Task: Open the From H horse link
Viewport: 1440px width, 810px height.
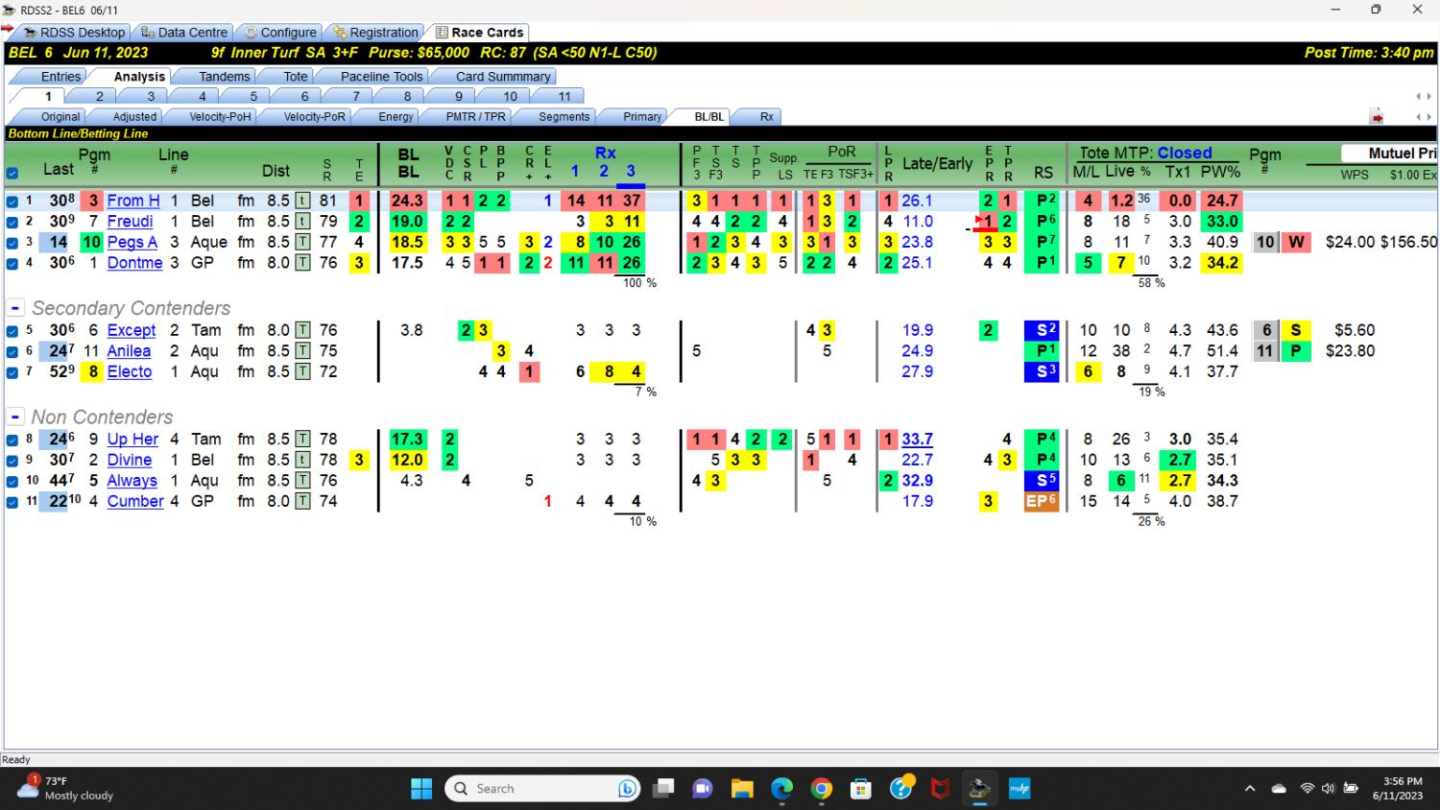Action: tap(133, 201)
